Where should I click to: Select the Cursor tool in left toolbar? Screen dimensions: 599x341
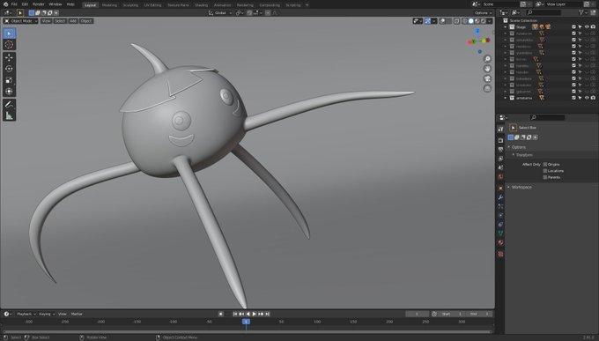coord(9,45)
